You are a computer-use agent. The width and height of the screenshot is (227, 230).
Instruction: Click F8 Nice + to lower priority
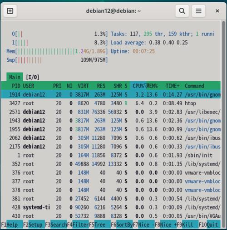tap(166, 225)
